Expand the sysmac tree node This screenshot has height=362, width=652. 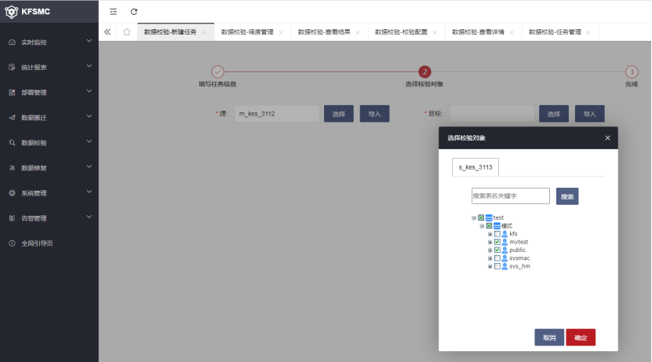[490, 258]
